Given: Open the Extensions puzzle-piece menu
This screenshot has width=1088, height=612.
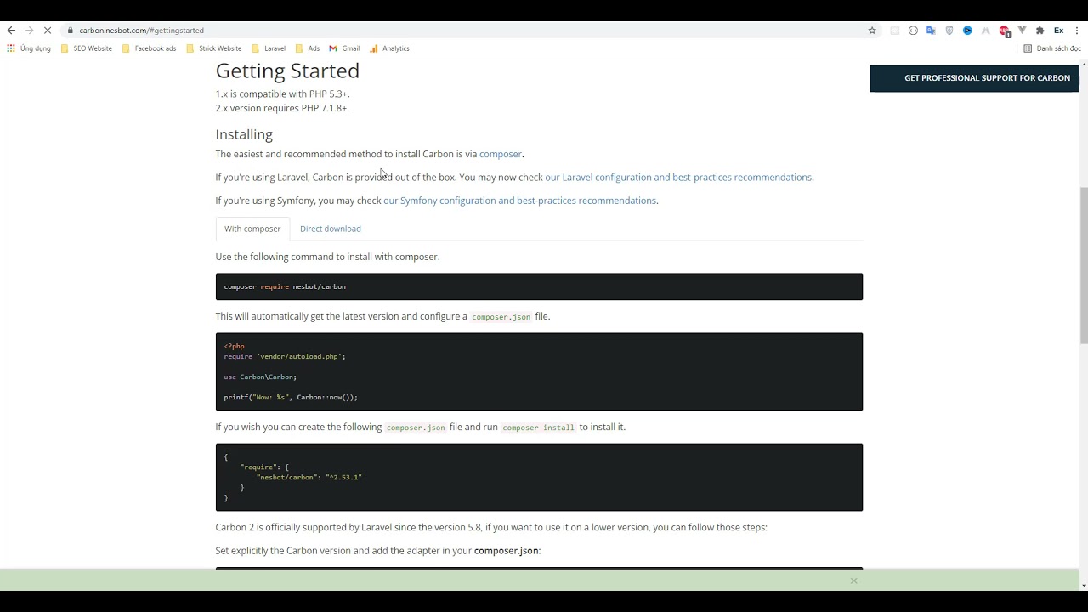Looking at the screenshot, I should point(1040,31).
